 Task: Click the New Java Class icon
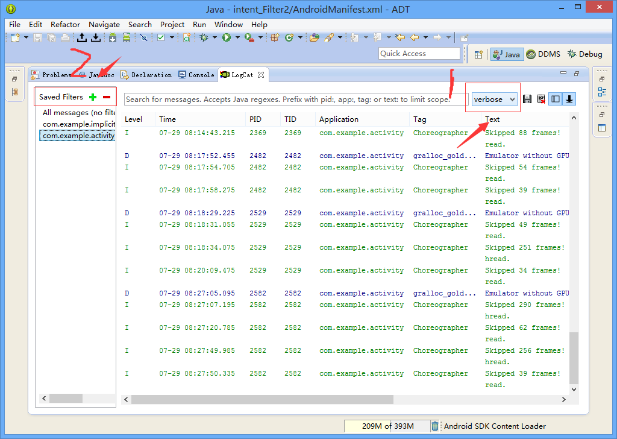(289, 38)
